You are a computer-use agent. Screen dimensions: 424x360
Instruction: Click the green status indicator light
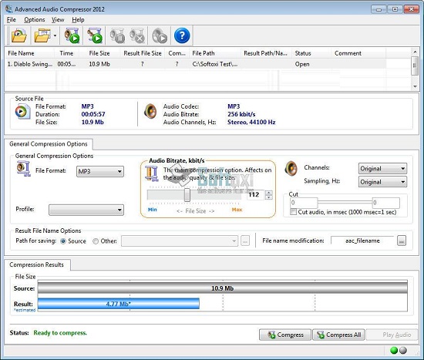click(394, 350)
